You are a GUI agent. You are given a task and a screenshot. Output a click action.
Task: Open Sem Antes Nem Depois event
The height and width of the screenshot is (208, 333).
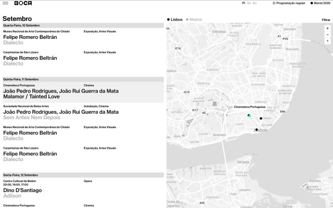tap(83, 113)
